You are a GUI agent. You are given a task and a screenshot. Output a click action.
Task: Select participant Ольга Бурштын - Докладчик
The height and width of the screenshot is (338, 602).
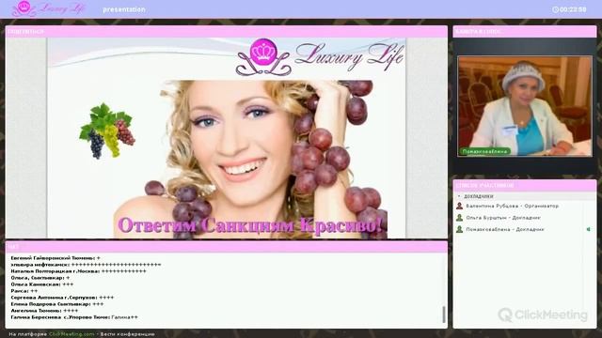coord(503,218)
